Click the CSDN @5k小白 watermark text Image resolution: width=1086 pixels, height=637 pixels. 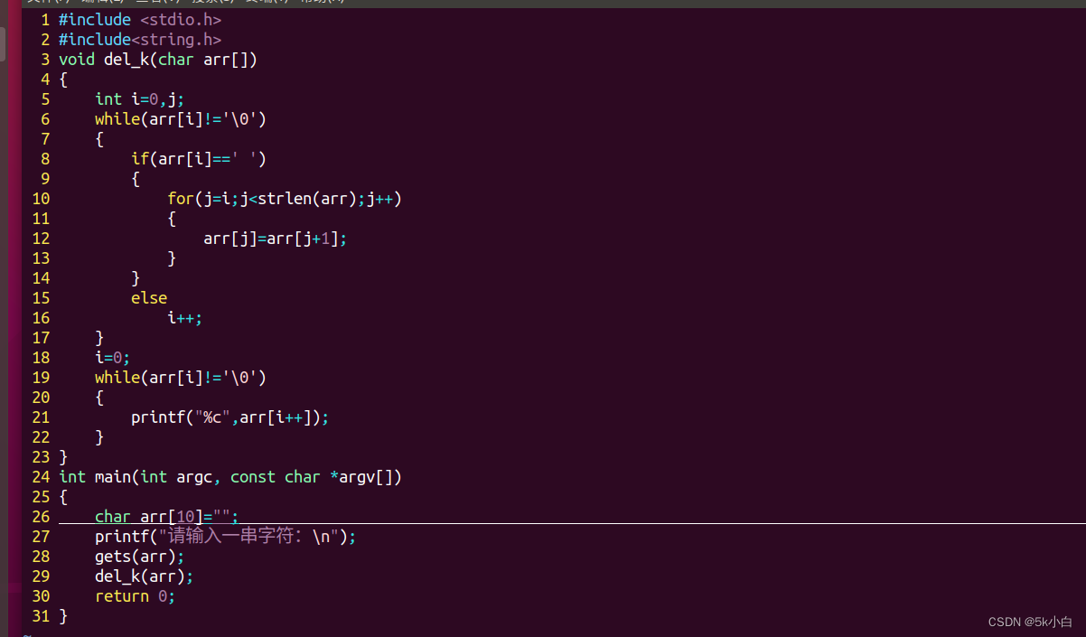coord(1029,622)
